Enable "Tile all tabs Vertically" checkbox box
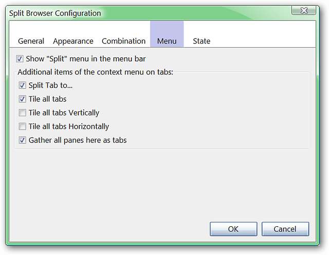Screen dimensions: 329x255 click(22, 113)
